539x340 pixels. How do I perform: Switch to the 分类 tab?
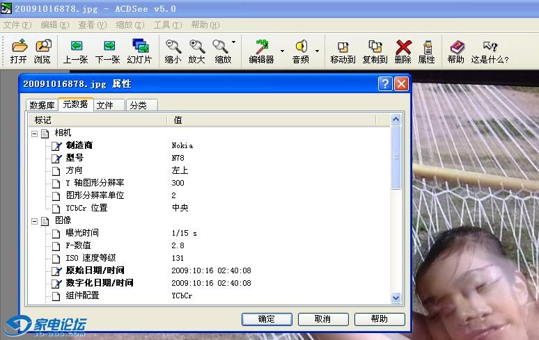tap(139, 105)
